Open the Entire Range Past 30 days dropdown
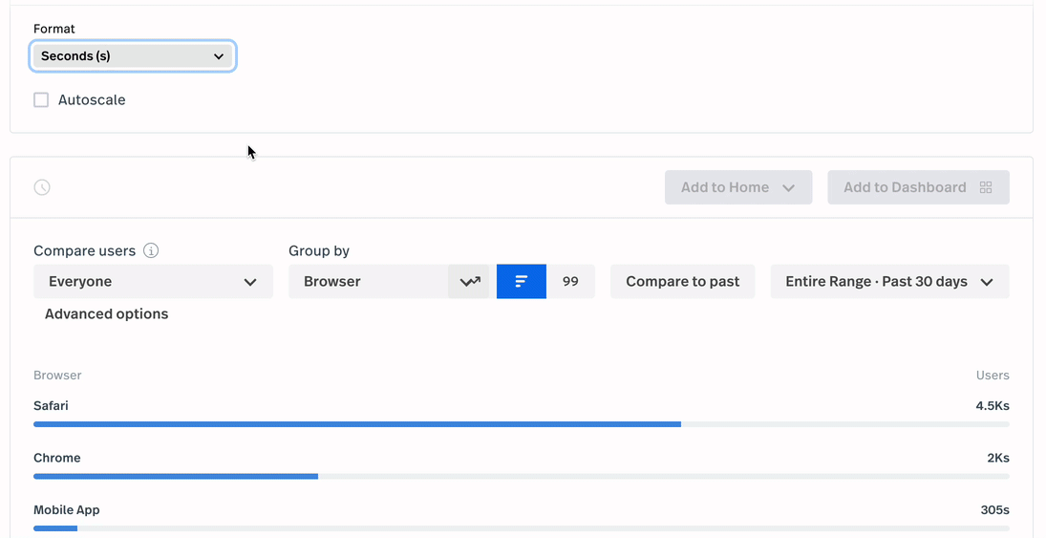The width and height of the screenshot is (1046, 538). [x=889, y=282]
